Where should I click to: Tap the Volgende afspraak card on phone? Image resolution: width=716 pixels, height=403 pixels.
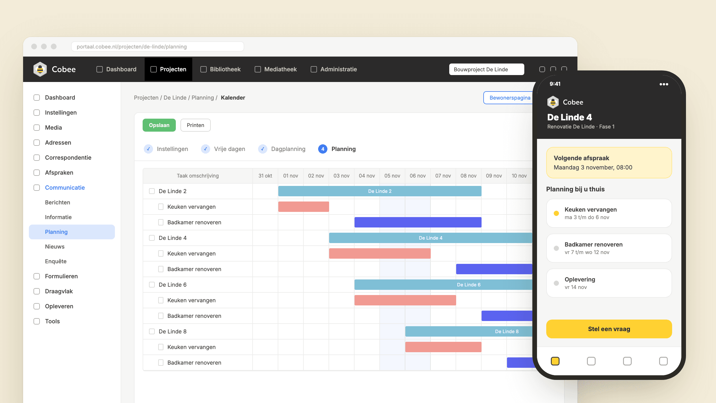(609, 163)
